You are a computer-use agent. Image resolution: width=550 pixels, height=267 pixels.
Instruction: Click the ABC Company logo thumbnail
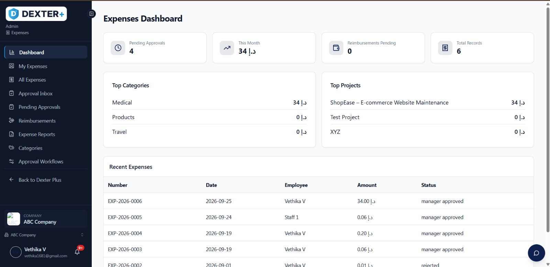tap(14, 219)
